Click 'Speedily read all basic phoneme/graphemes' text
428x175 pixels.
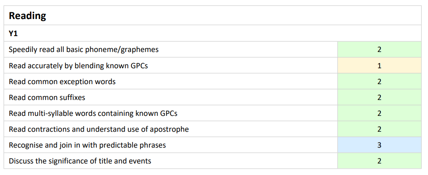[x=83, y=50]
